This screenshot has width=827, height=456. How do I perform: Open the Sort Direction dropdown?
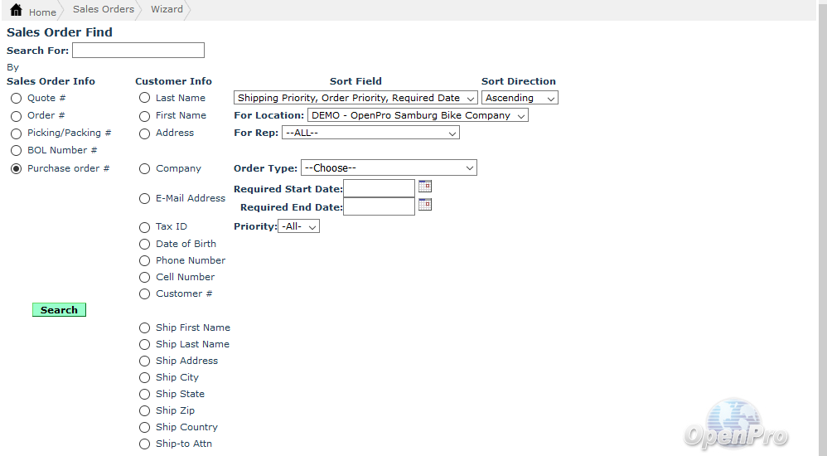point(520,98)
